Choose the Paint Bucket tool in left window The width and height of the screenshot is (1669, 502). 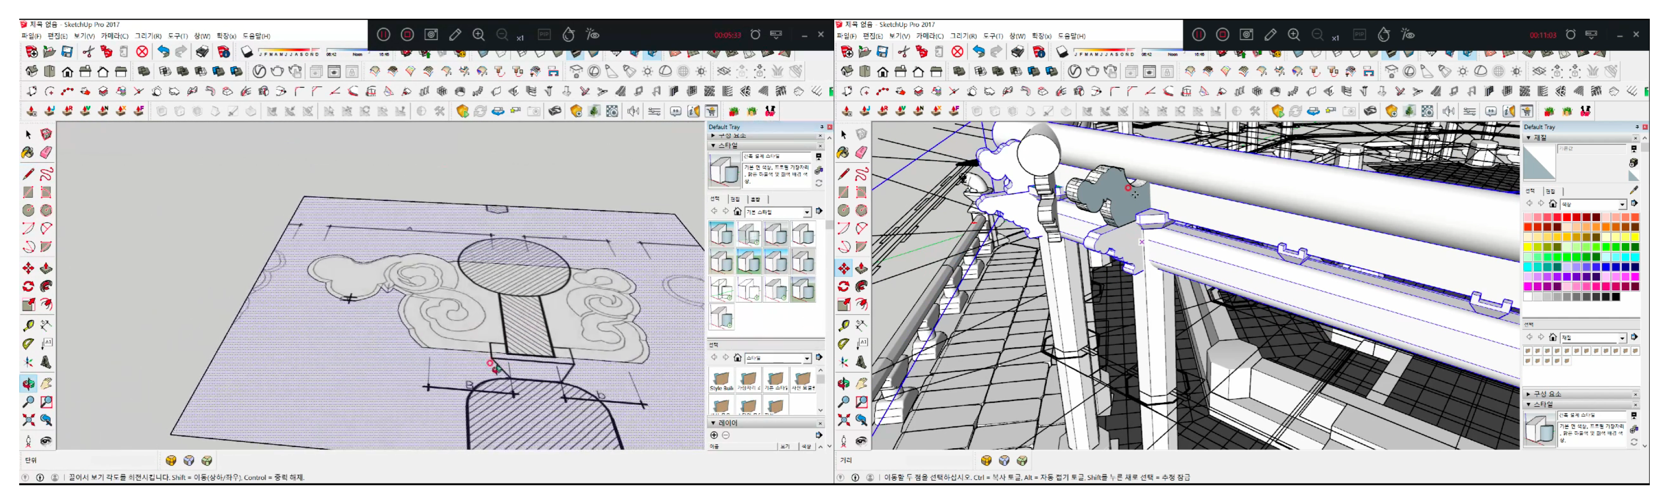(x=28, y=152)
